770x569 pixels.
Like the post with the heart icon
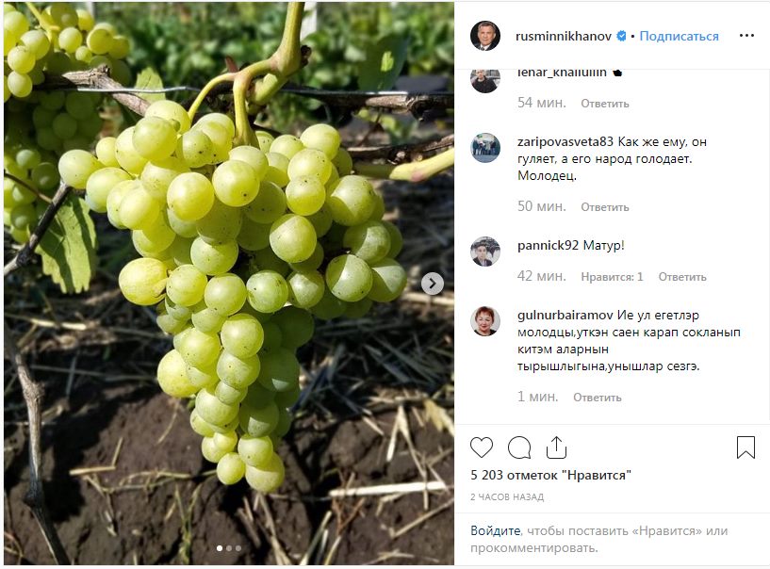[482, 447]
